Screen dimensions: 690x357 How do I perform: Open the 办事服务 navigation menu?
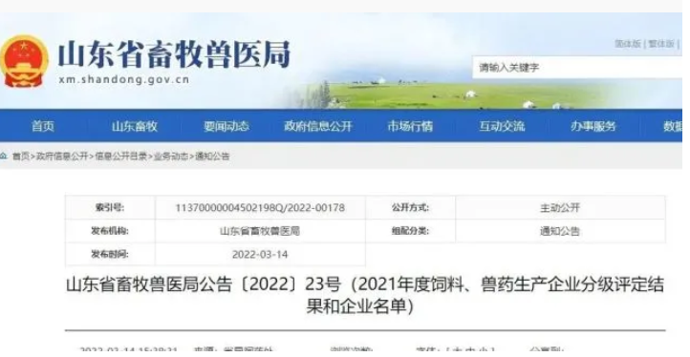click(593, 126)
